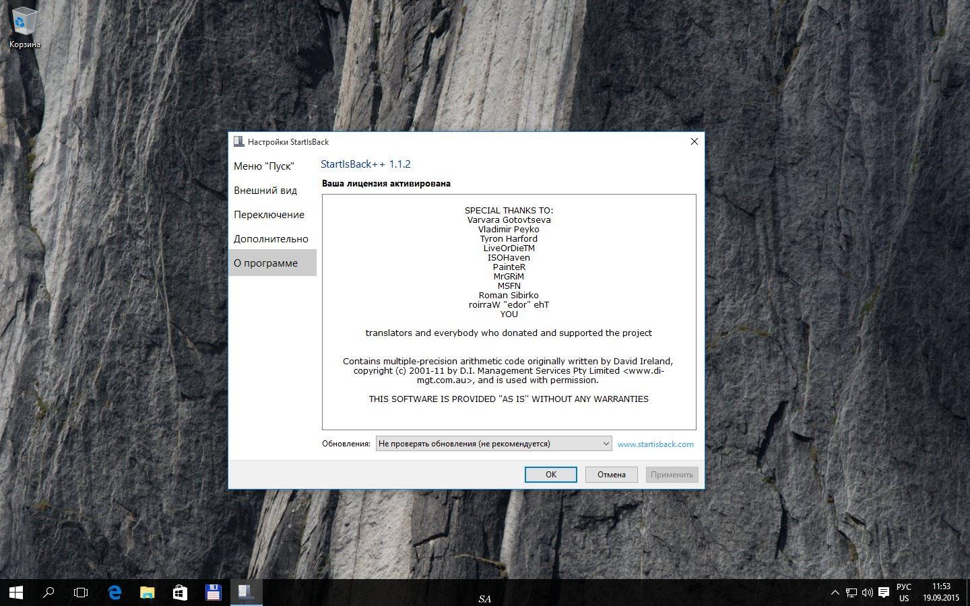
Task: Click roirraW "edor" ehT line
Action: [x=509, y=304]
